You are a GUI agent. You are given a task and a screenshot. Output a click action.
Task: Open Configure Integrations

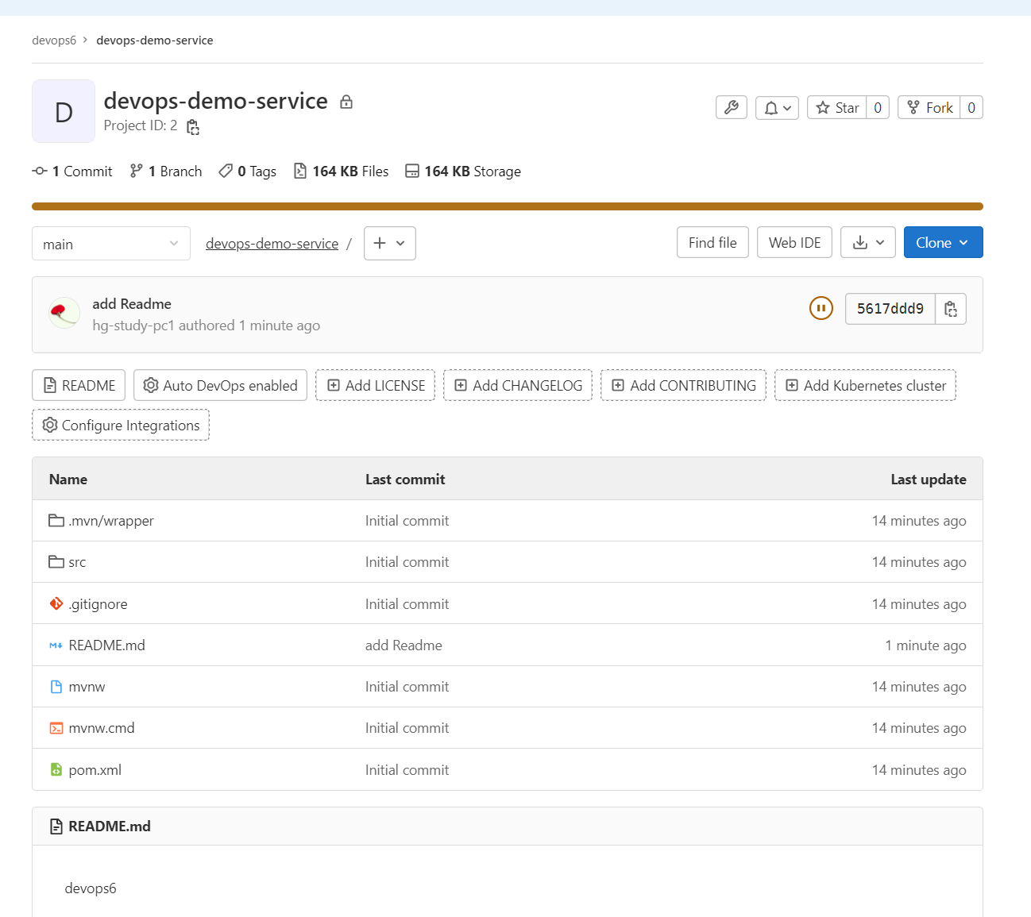[121, 425]
